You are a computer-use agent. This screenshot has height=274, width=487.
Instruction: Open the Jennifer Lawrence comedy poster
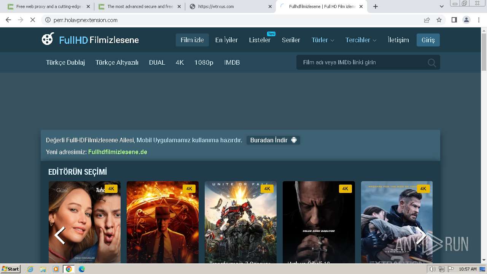tap(84, 222)
